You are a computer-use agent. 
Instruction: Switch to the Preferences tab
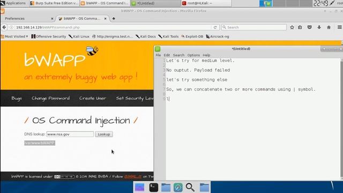click(27, 19)
